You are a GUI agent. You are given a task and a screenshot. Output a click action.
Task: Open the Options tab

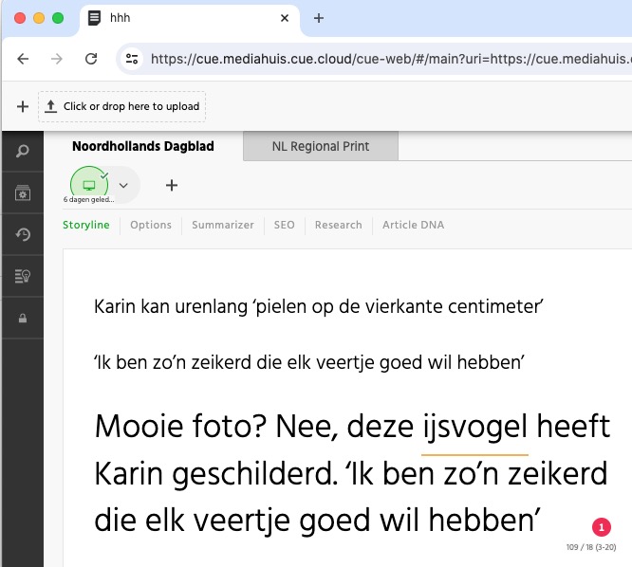coord(151,225)
